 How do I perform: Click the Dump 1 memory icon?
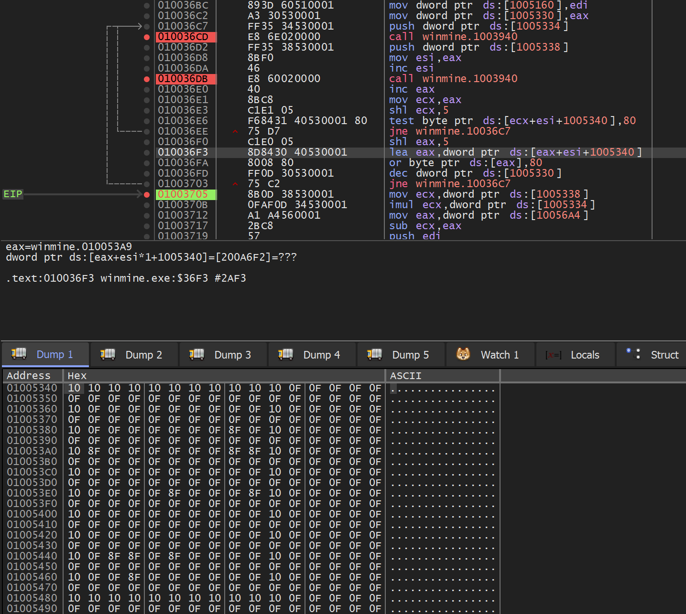tap(19, 354)
